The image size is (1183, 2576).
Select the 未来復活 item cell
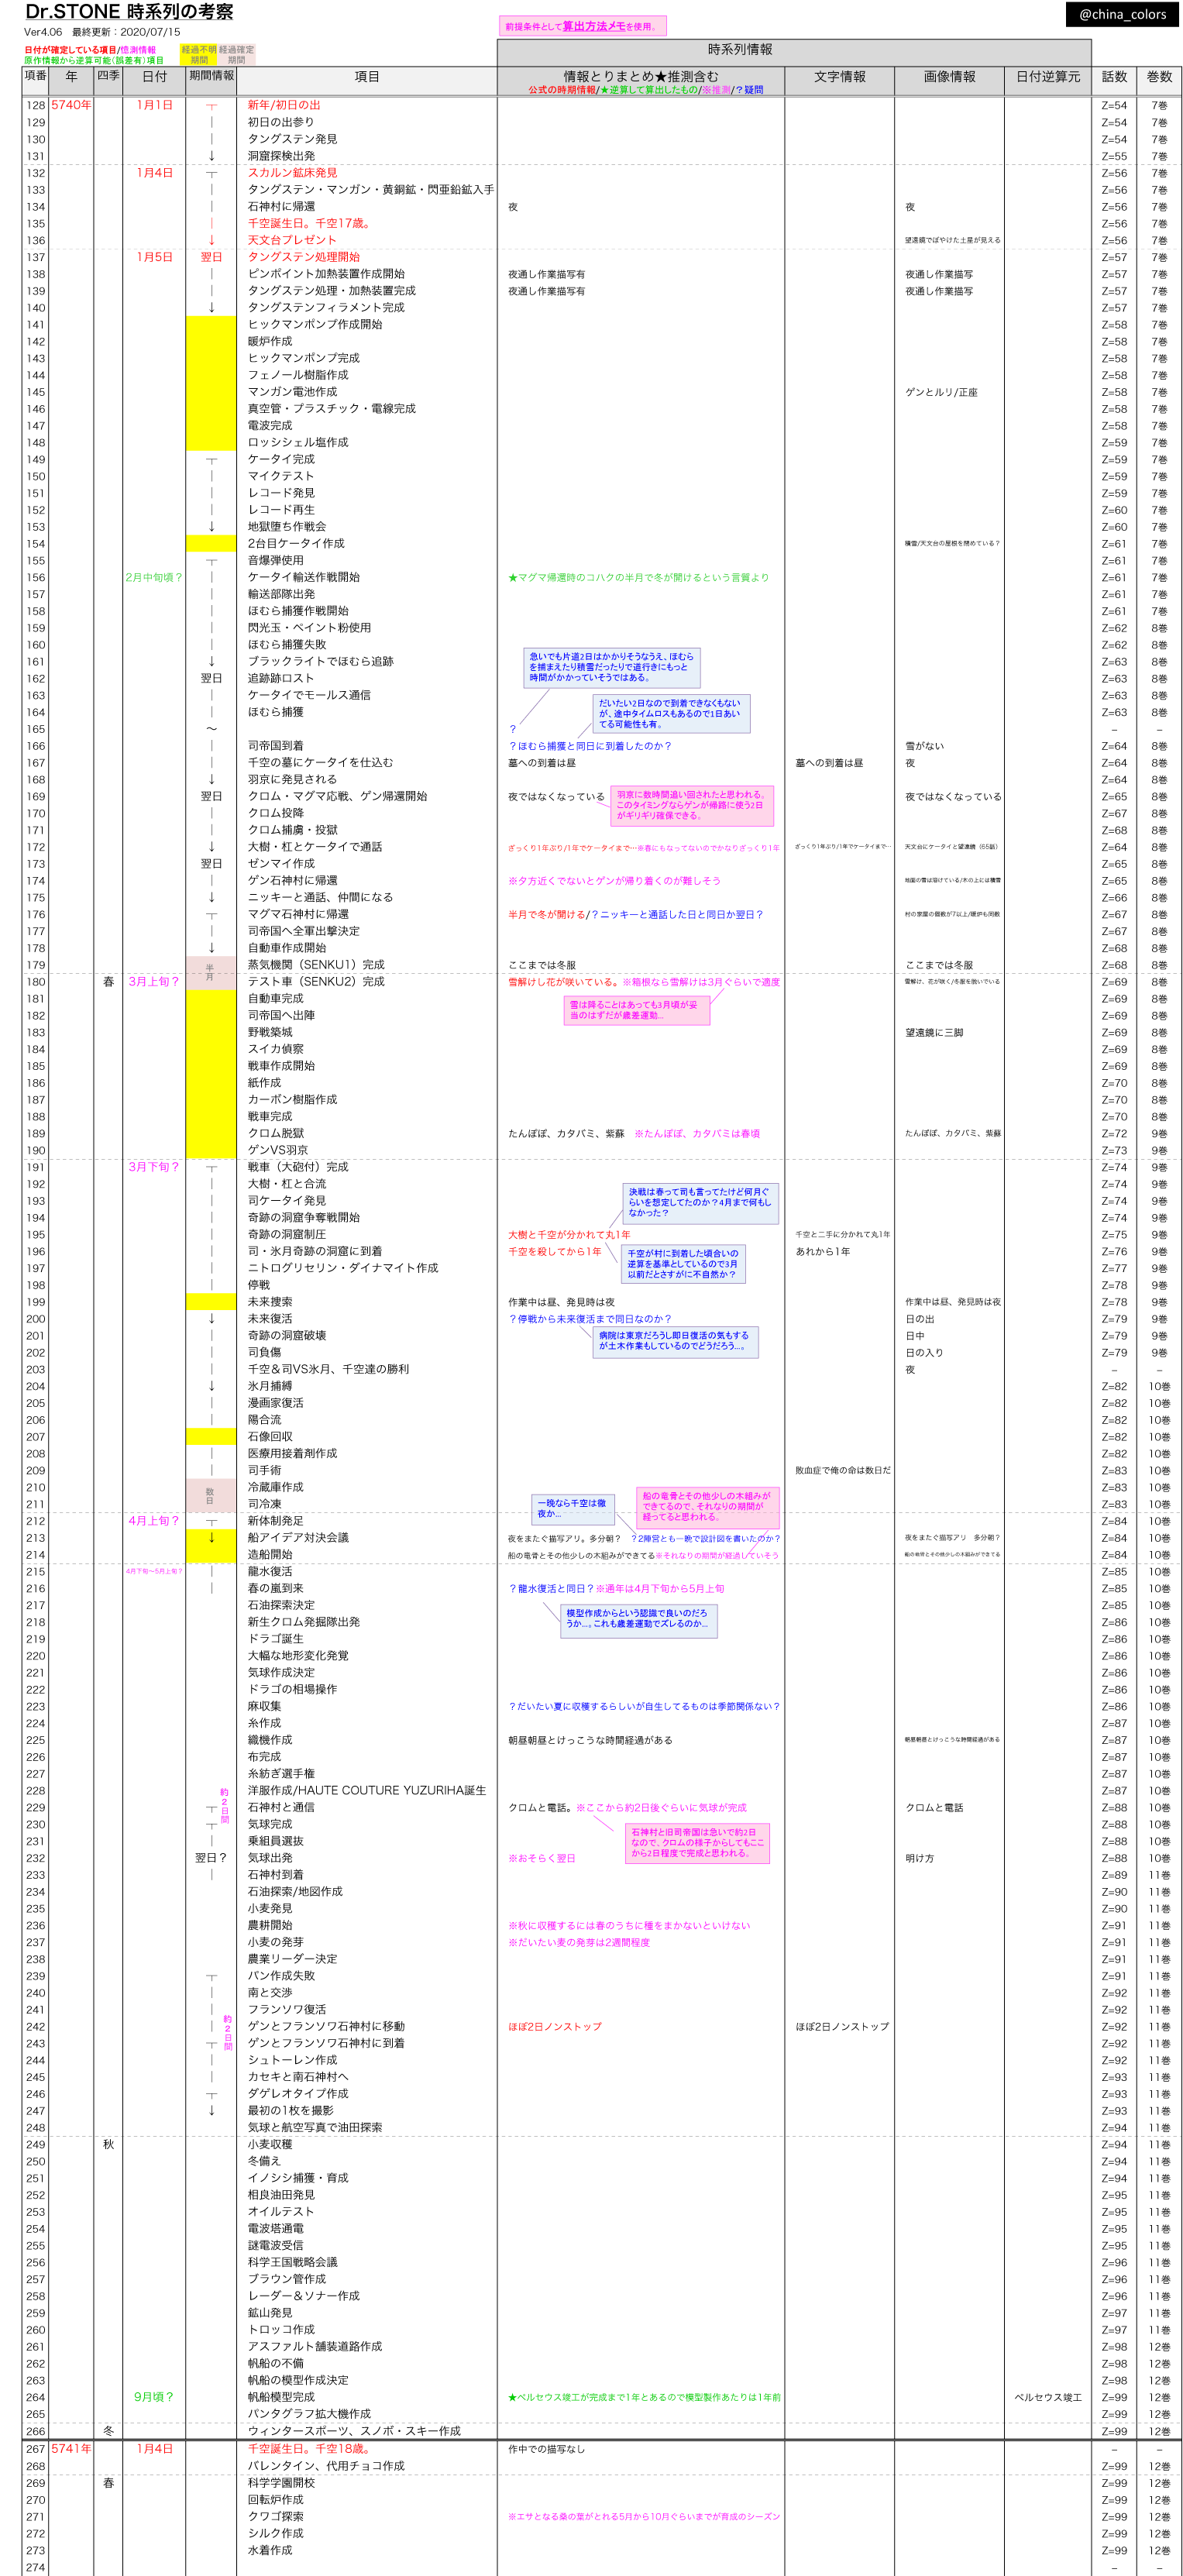[270, 1319]
